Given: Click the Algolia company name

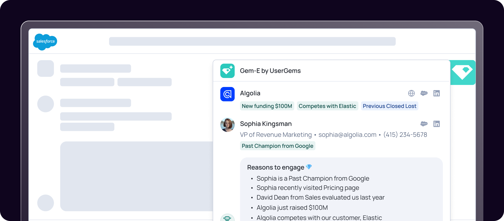Looking at the screenshot, I should (x=250, y=93).
